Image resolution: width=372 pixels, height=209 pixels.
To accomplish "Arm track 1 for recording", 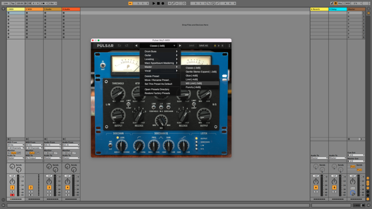I will [12, 195].
